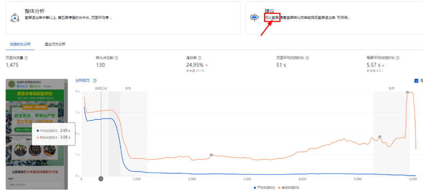Click the help icon beside 页面浏览量

tap(27, 58)
